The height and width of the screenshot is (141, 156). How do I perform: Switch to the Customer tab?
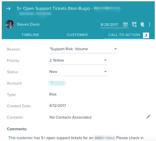pos(77,35)
